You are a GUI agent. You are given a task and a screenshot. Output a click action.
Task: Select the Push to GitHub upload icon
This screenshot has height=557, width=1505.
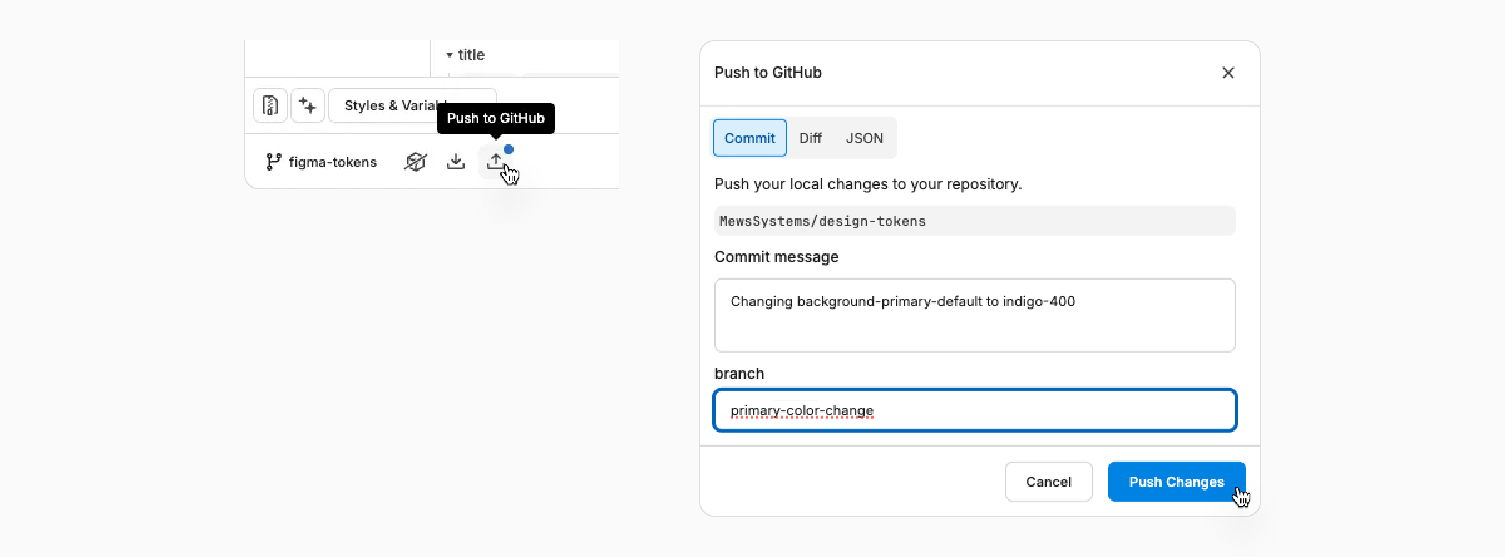[x=496, y=161]
